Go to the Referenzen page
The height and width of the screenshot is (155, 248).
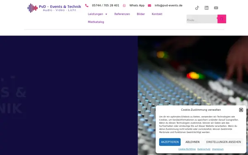coord(122,14)
